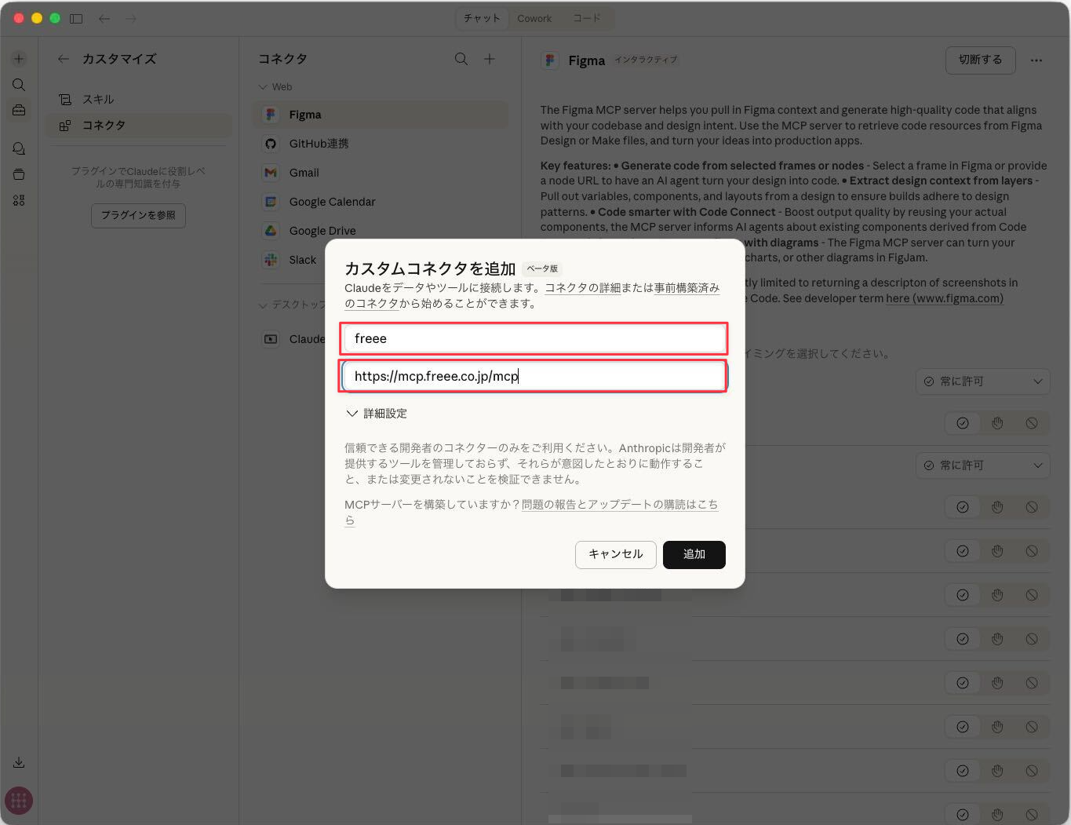The width and height of the screenshot is (1071, 825).
Task: Open the user avatar menu
Action: [19, 801]
